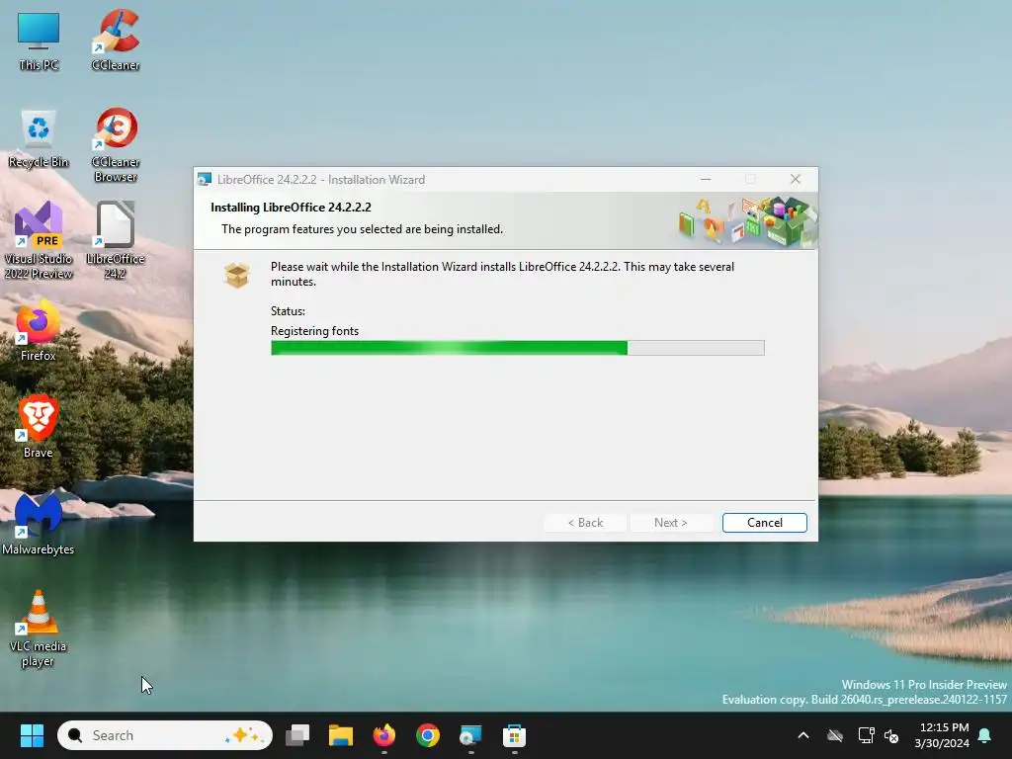Viewport: 1012px width, 759px height.
Task: Select the Firefox desktop shortcut
Action: coord(39,330)
